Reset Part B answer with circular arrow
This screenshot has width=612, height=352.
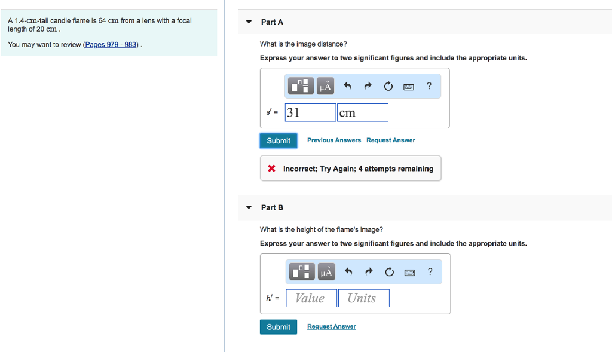[x=389, y=272]
